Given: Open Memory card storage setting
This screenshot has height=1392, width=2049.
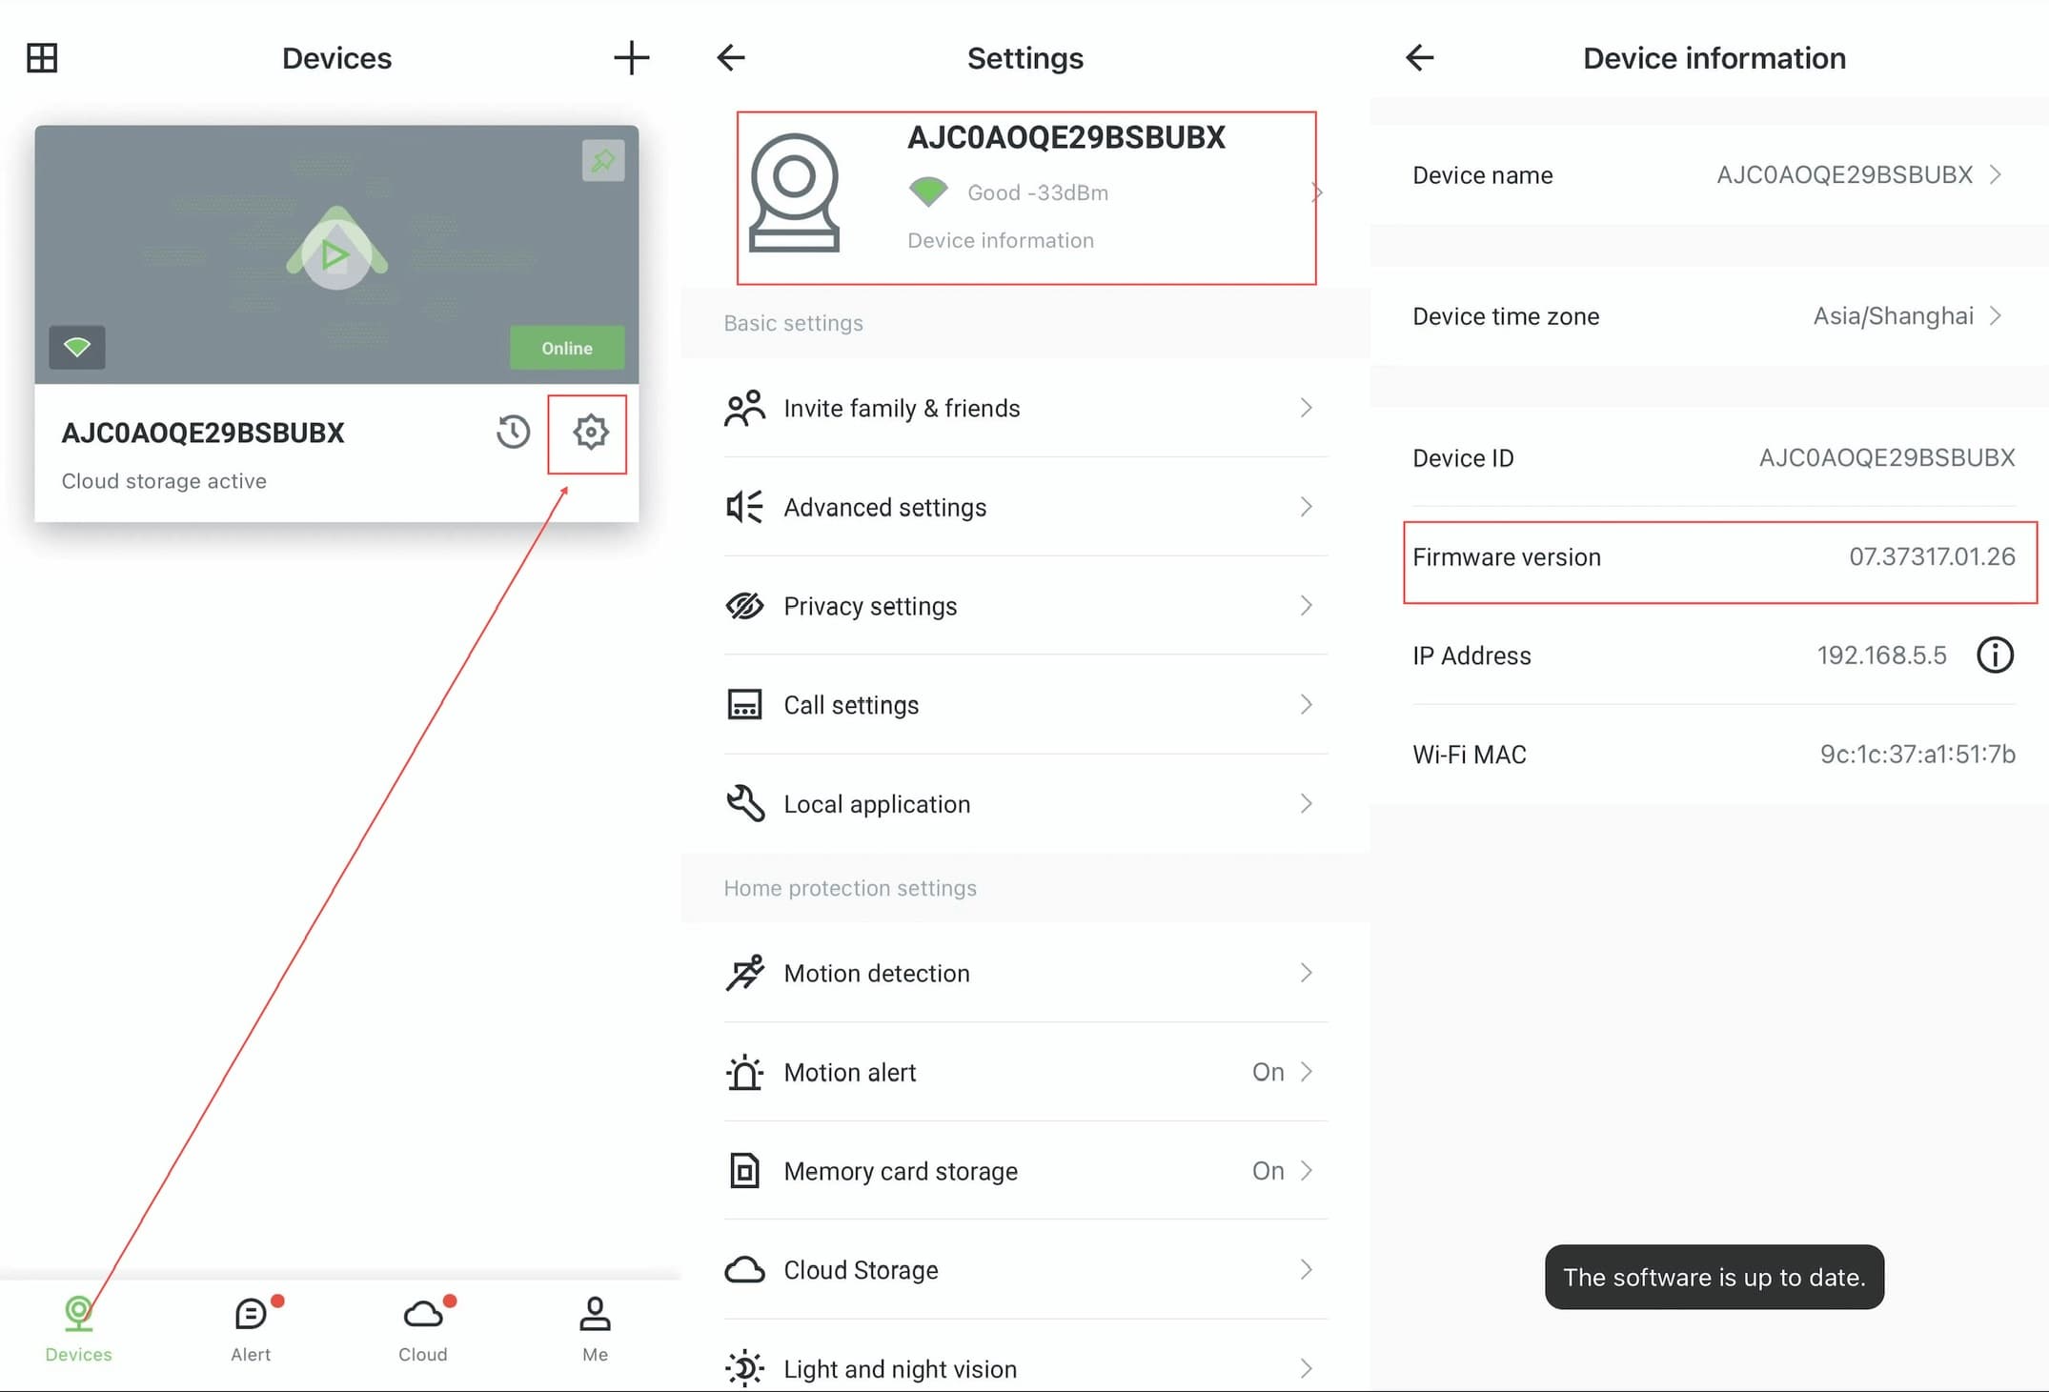Looking at the screenshot, I should [1026, 1171].
